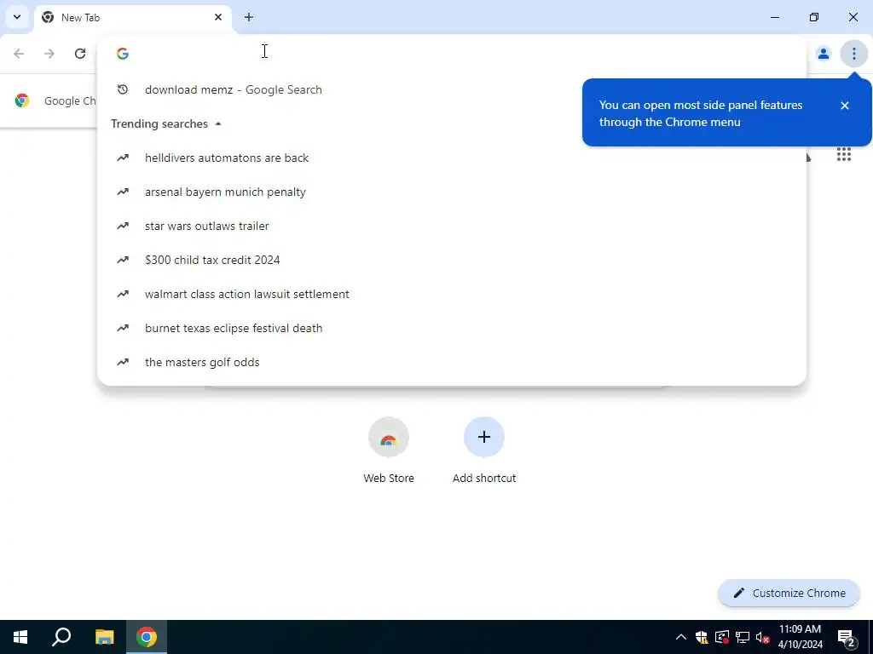Open Windows Security tray icon
This screenshot has height=654, width=873.
click(x=702, y=637)
